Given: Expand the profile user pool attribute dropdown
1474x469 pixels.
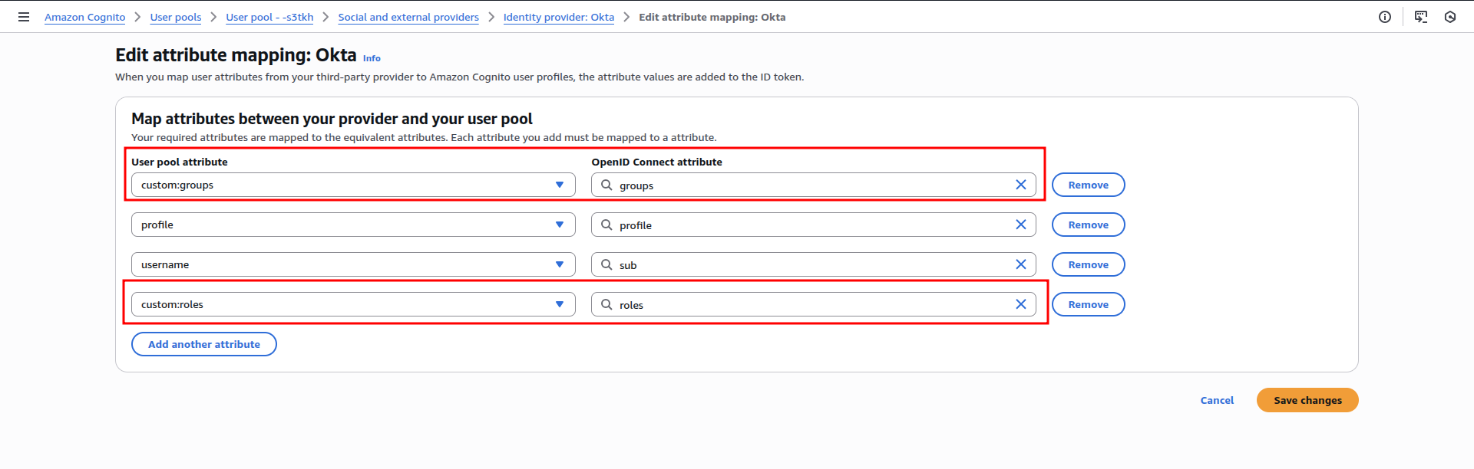Looking at the screenshot, I should point(353,225).
